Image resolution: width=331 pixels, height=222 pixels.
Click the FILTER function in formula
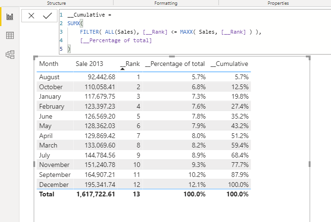89,32
